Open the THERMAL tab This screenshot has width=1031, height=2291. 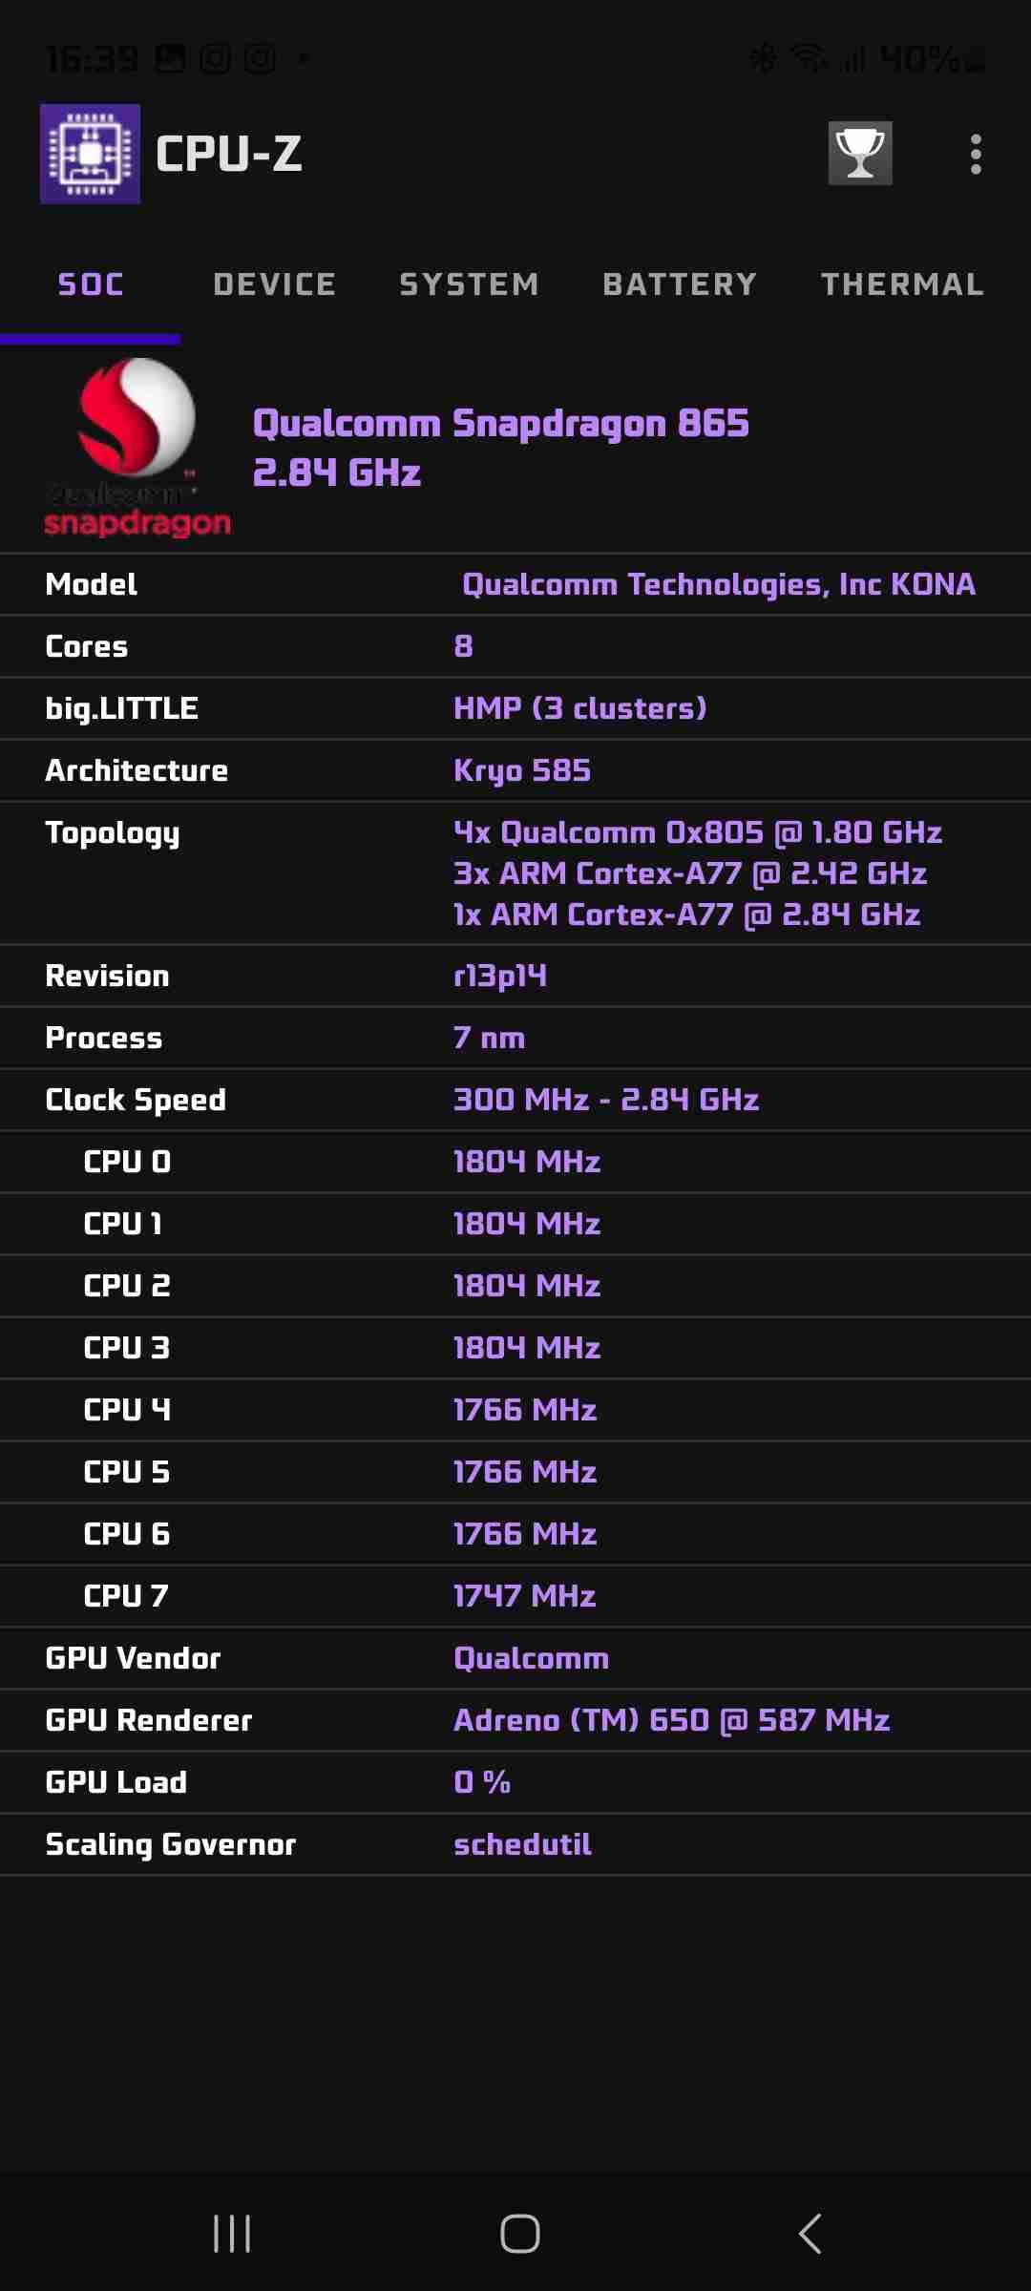pyautogui.click(x=902, y=284)
